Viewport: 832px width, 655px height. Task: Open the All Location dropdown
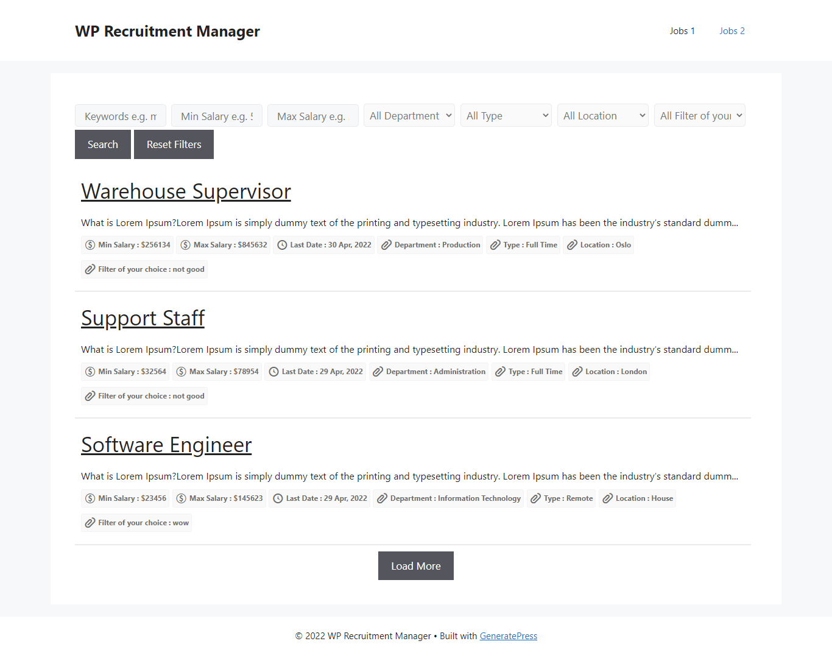tap(603, 115)
